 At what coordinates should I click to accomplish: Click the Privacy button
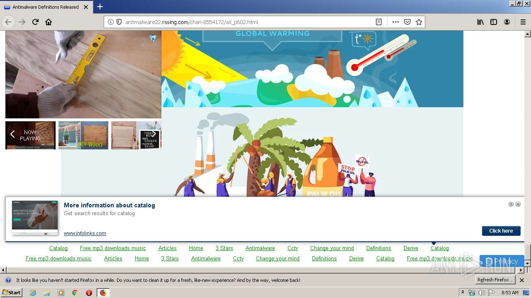click(x=502, y=261)
